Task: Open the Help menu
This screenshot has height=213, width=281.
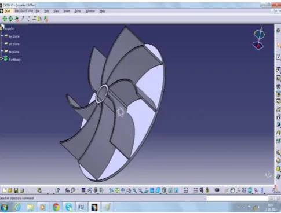Action: [x=102, y=11]
